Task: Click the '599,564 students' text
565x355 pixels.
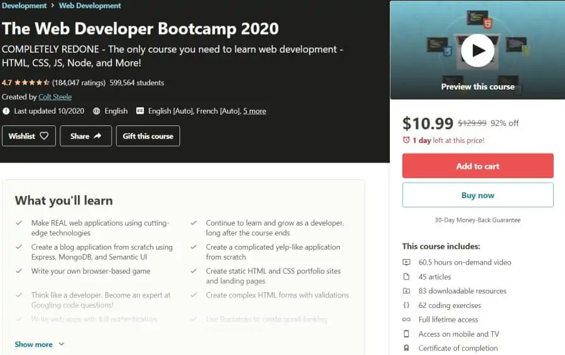Action: coord(137,83)
